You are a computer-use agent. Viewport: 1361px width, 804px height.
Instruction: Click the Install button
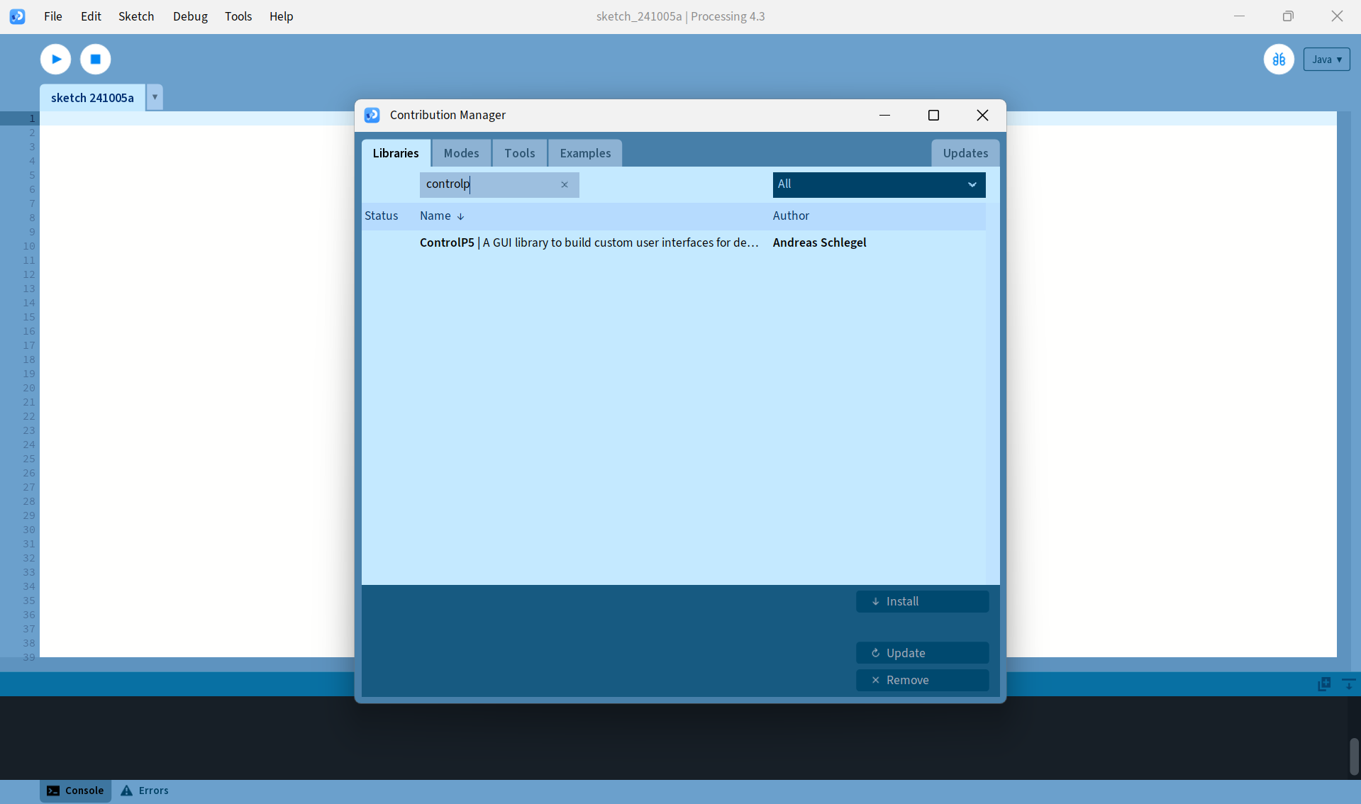pyautogui.click(x=922, y=601)
